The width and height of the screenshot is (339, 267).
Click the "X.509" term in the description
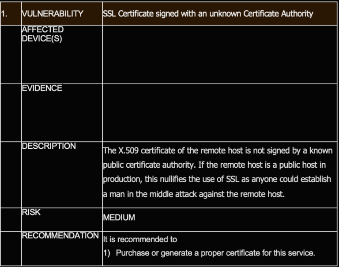(130, 150)
